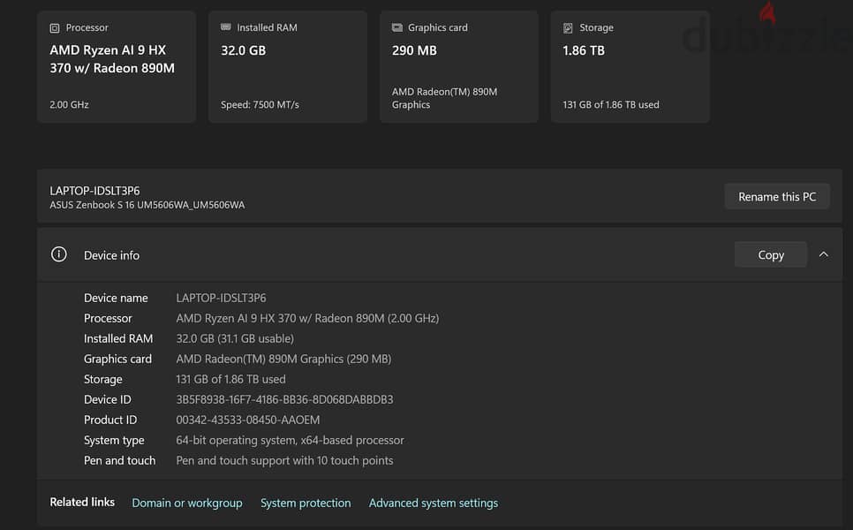Viewport: 853px width, 530px height.
Task: Collapse the Device info section chevron
Action: tap(824, 254)
